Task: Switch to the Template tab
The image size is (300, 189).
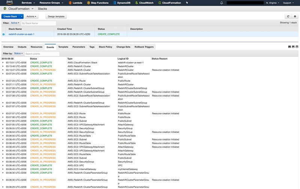Action: click(63, 47)
